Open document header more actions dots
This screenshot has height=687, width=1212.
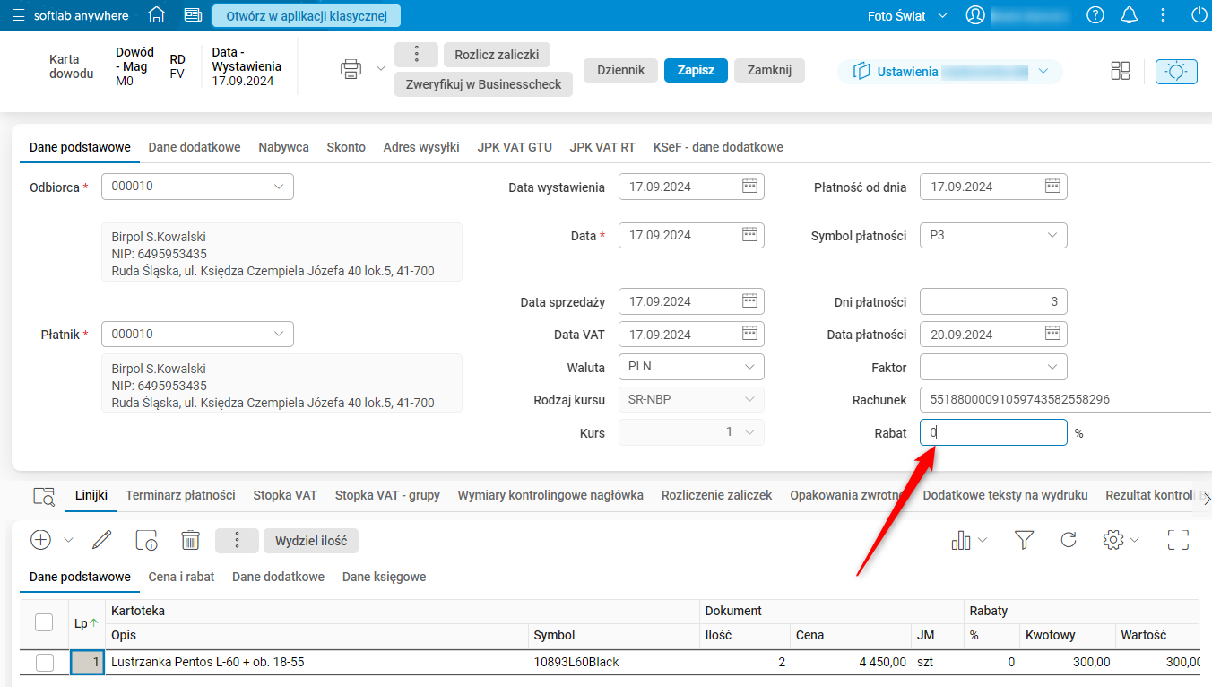(x=416, y=54)
